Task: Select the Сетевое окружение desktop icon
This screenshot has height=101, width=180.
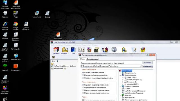Action: pos(5,4)
